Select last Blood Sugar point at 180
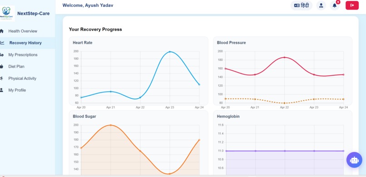This screenshot has height=177, width=366. click(199, 140)
